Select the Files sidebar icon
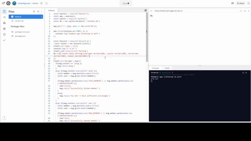 coord(4,11)
